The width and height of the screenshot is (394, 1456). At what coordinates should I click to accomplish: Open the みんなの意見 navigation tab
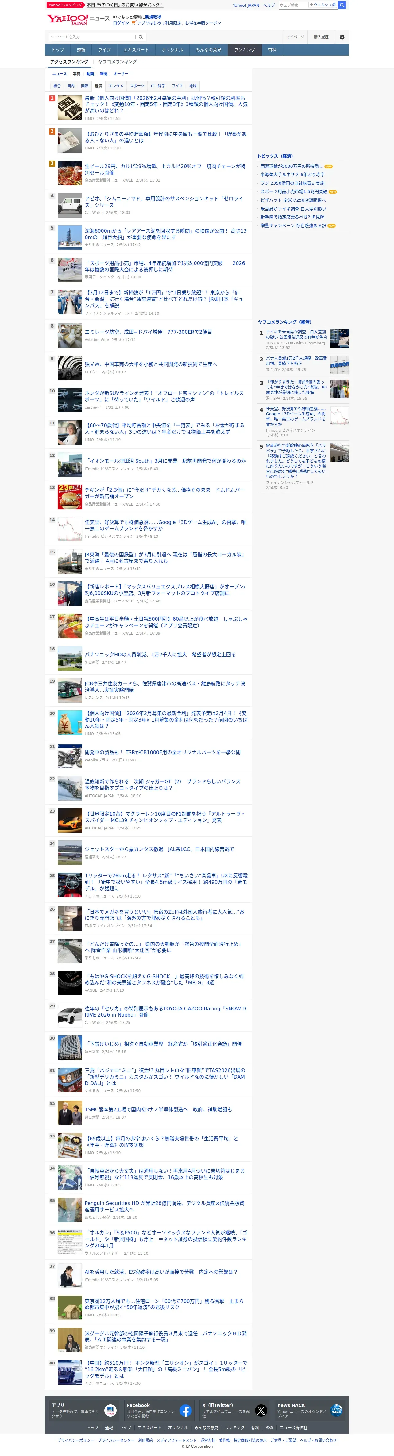coord(208,50)
